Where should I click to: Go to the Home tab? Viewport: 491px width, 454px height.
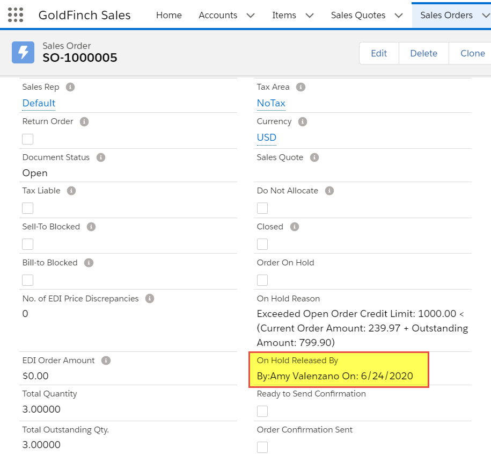[x=169, y=15]
